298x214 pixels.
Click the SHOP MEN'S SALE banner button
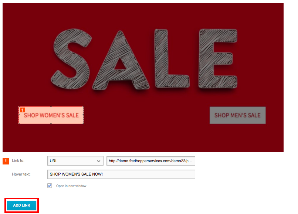point(238,115)
